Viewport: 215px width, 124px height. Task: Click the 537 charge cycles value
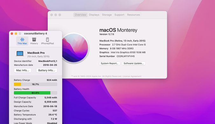pos(55,111)
